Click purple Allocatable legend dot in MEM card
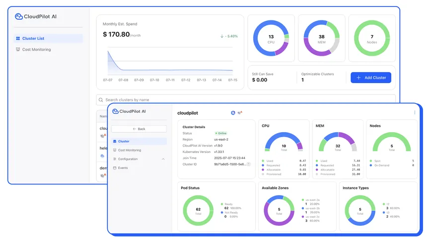The width and height of the screenshot is (430, 243). tap(317, 169)
